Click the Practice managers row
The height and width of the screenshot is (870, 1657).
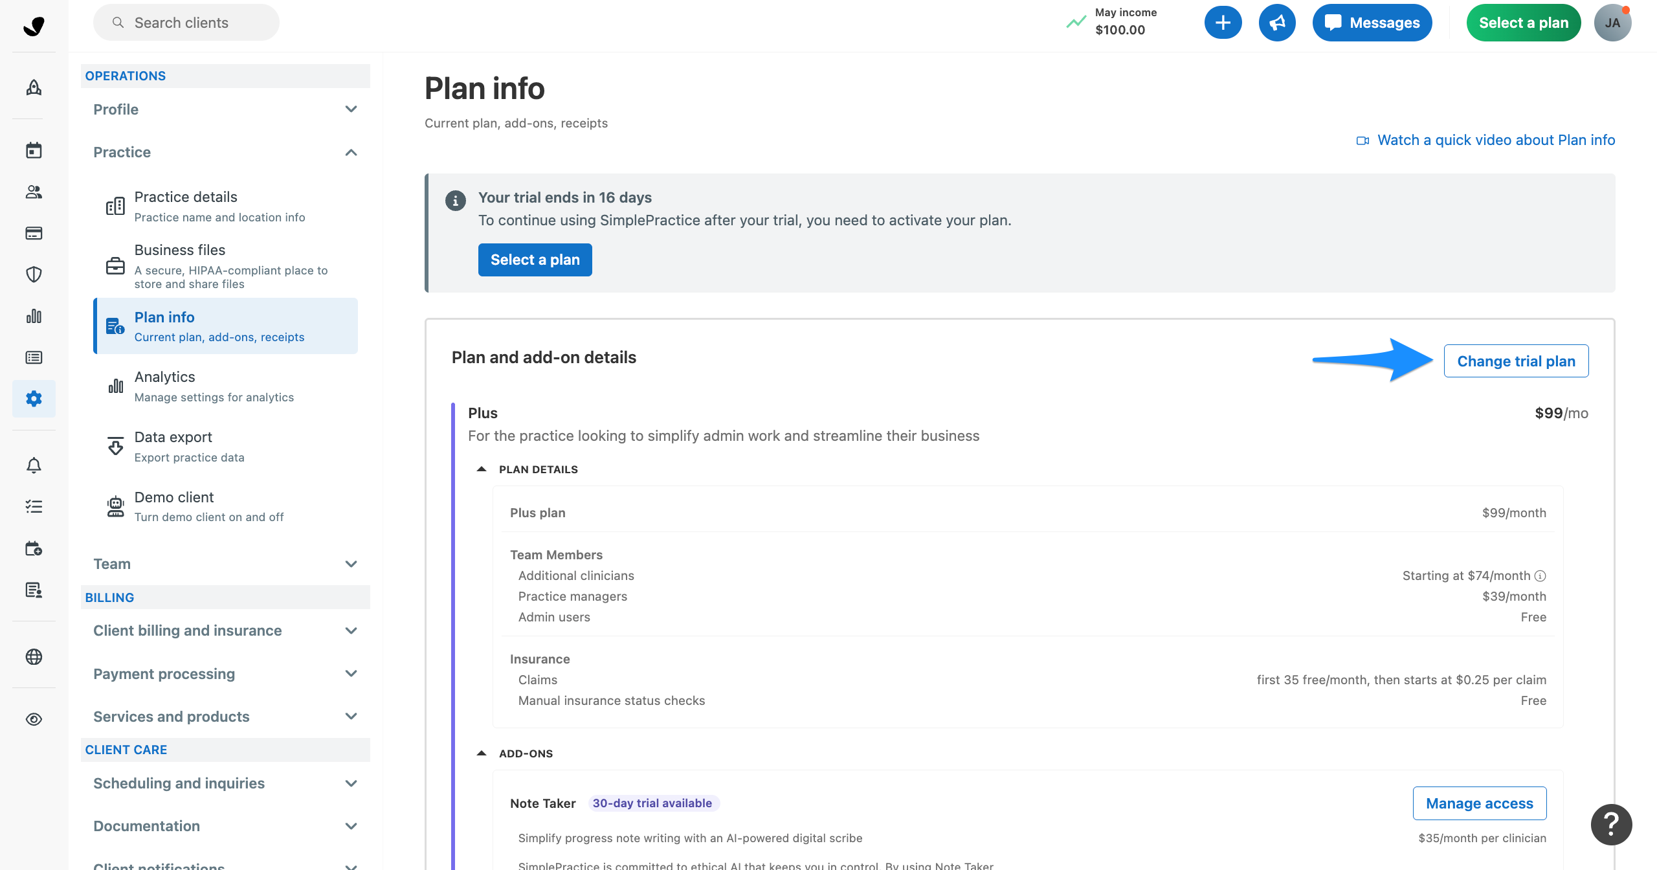[x=1032, y=596]
